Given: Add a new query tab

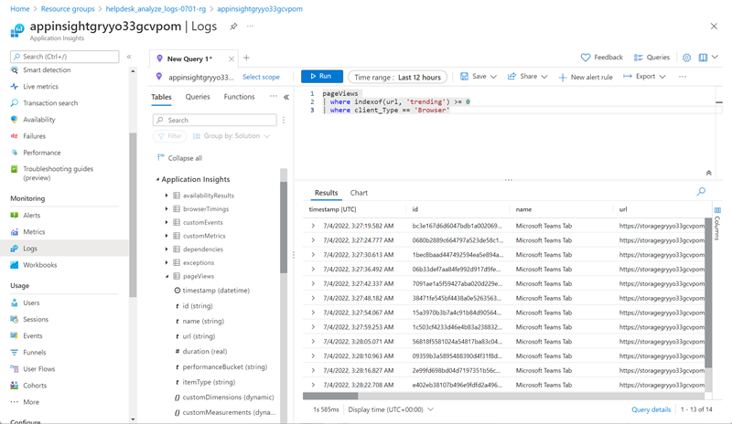Looking at the screenshot, I should [x=246, y=58].
